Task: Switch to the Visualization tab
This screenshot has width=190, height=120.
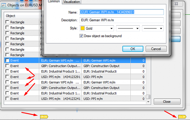Action: [x=71, y=2]
